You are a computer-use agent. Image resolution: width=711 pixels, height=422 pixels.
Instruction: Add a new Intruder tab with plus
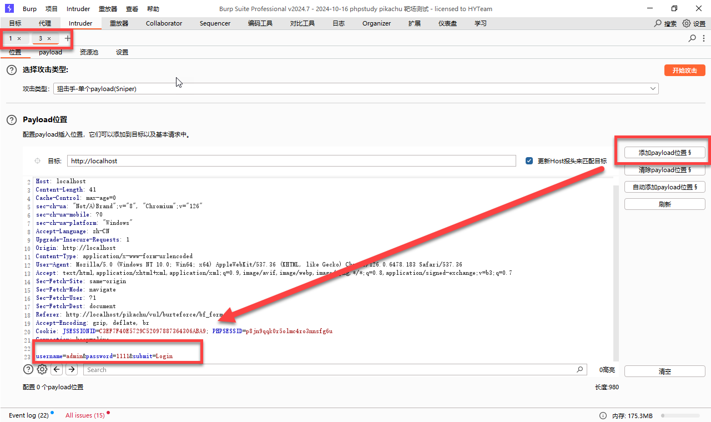coord(68,38)
